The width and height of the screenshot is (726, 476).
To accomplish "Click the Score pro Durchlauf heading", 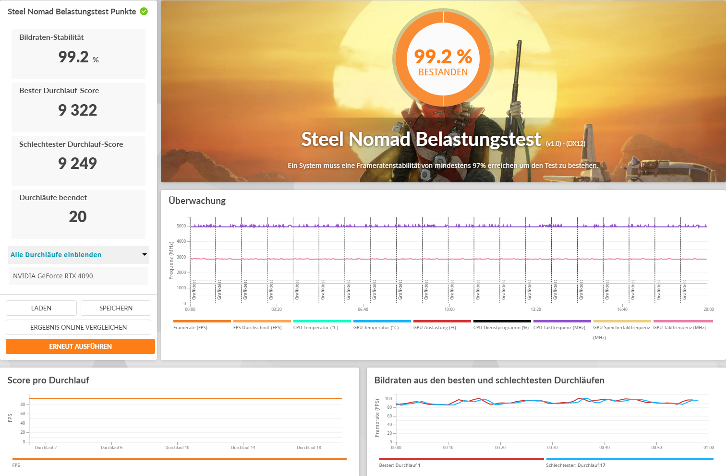I will click(x=48, y=381).
